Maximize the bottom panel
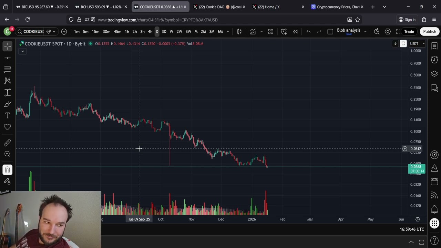Screen dimensions: 441x248 point(421,242)
